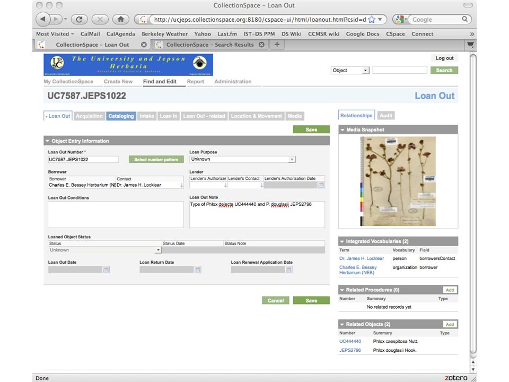The image size is (509, 382).
Task: Go back with browser Back arrow
Action: point(42,20)
